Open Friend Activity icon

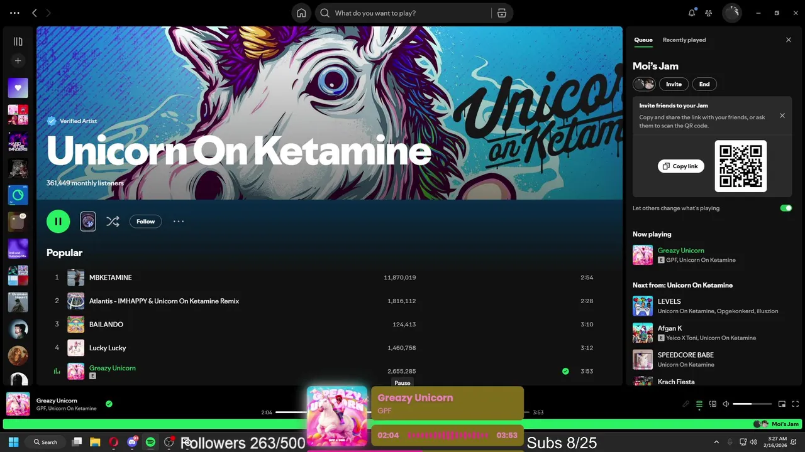pyautogui.click(x=709, y=13)
